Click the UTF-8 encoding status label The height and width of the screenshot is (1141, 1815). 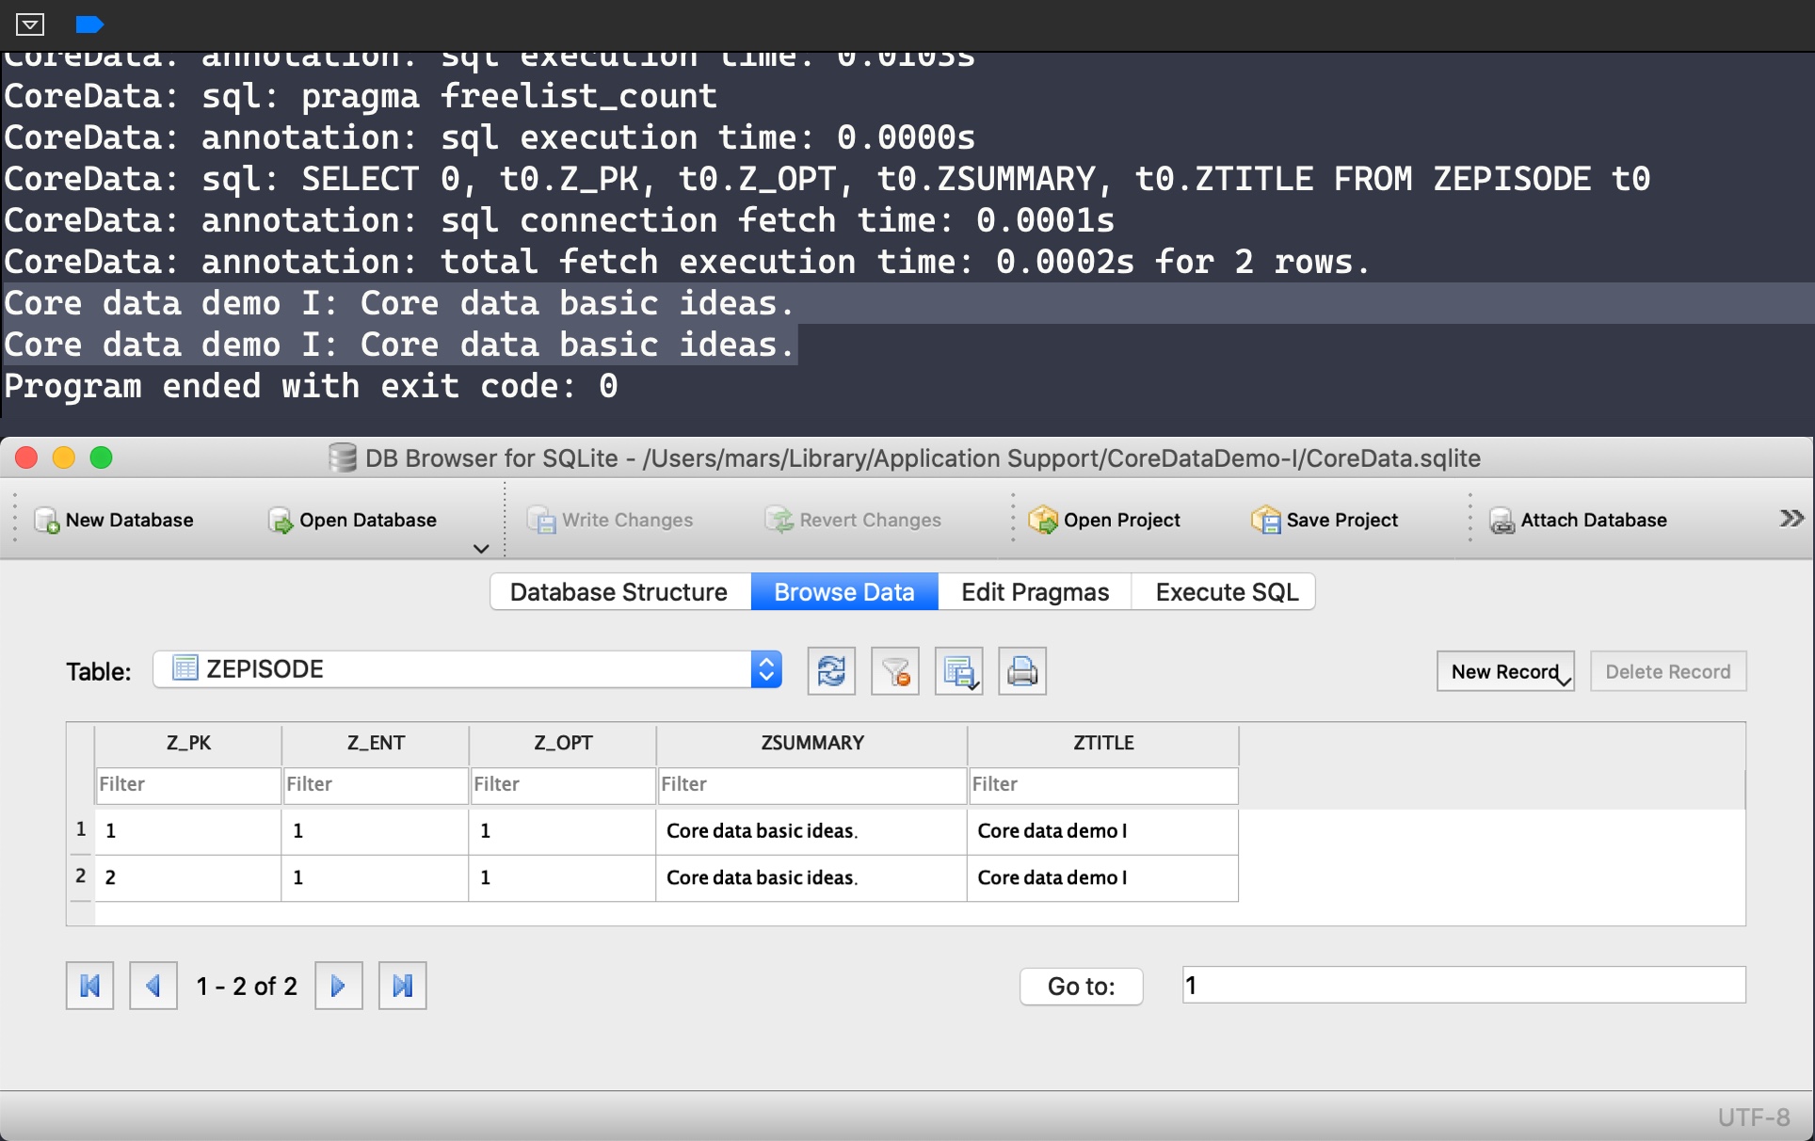(1754, 1117)
